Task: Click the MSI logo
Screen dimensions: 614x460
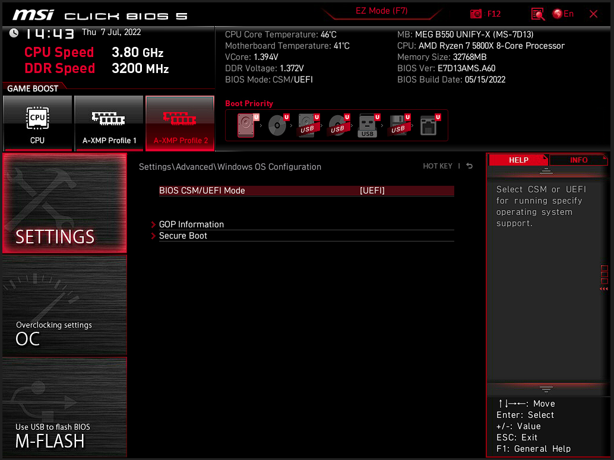Action: tap(33, 15)
